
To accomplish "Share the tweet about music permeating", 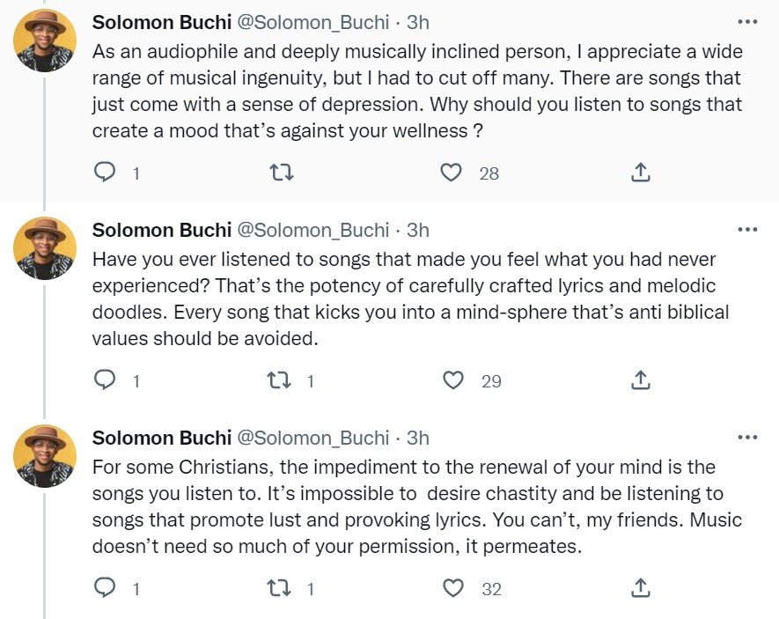I will pos(641,588).
